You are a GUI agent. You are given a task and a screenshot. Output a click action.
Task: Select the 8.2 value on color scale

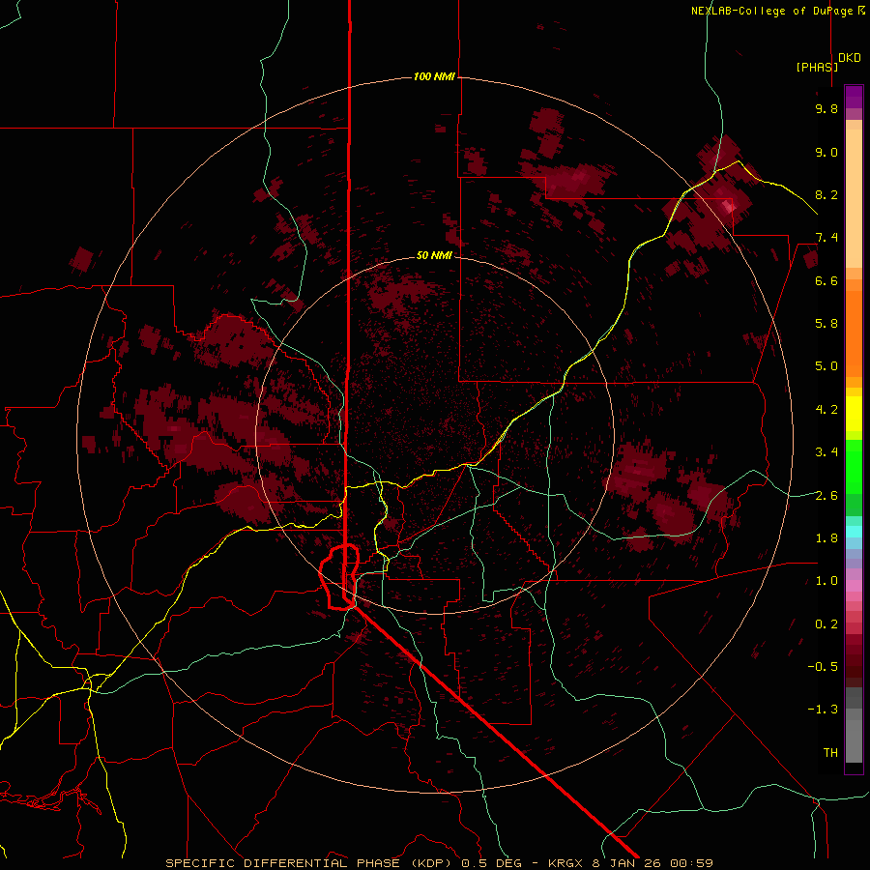(826, 194)
